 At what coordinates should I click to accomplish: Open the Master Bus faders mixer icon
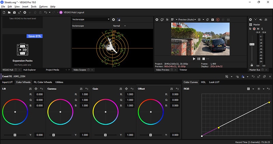266,20
